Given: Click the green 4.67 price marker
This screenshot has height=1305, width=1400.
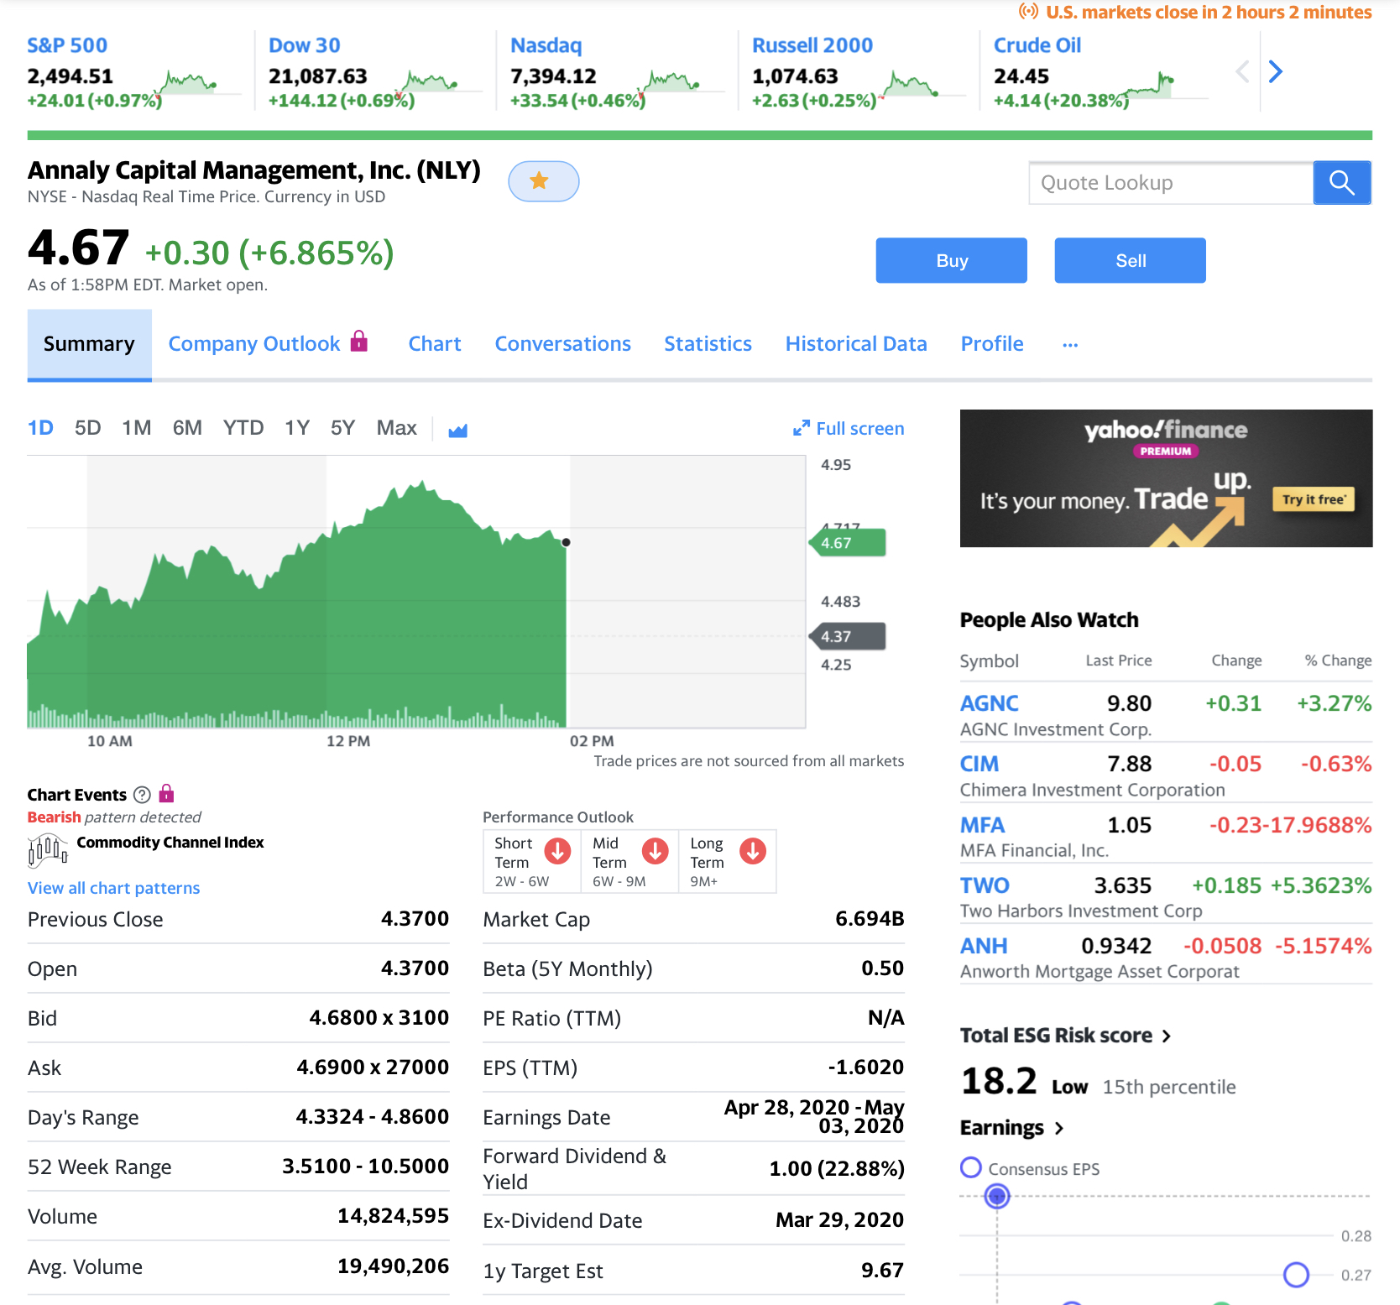Looking at the screenshot, I should click(848, 543).
